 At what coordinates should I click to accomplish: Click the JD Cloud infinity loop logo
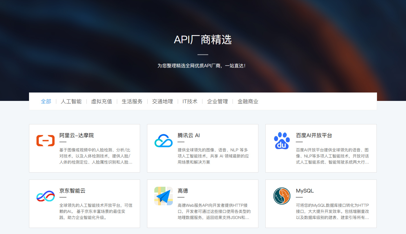point(46,196)
